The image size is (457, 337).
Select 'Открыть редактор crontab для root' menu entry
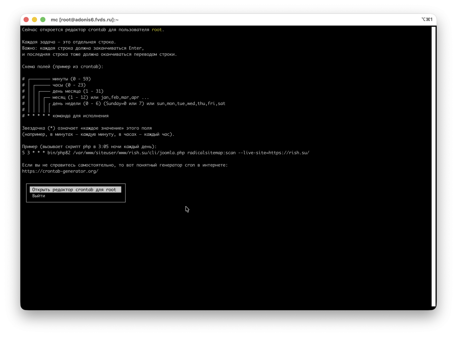(x=74, y=190)
